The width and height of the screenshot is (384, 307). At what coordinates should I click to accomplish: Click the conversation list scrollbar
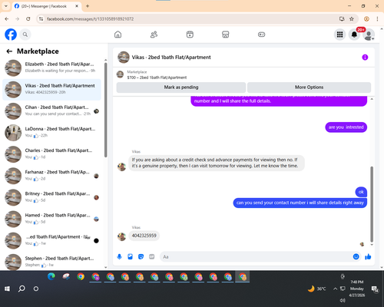105,110
